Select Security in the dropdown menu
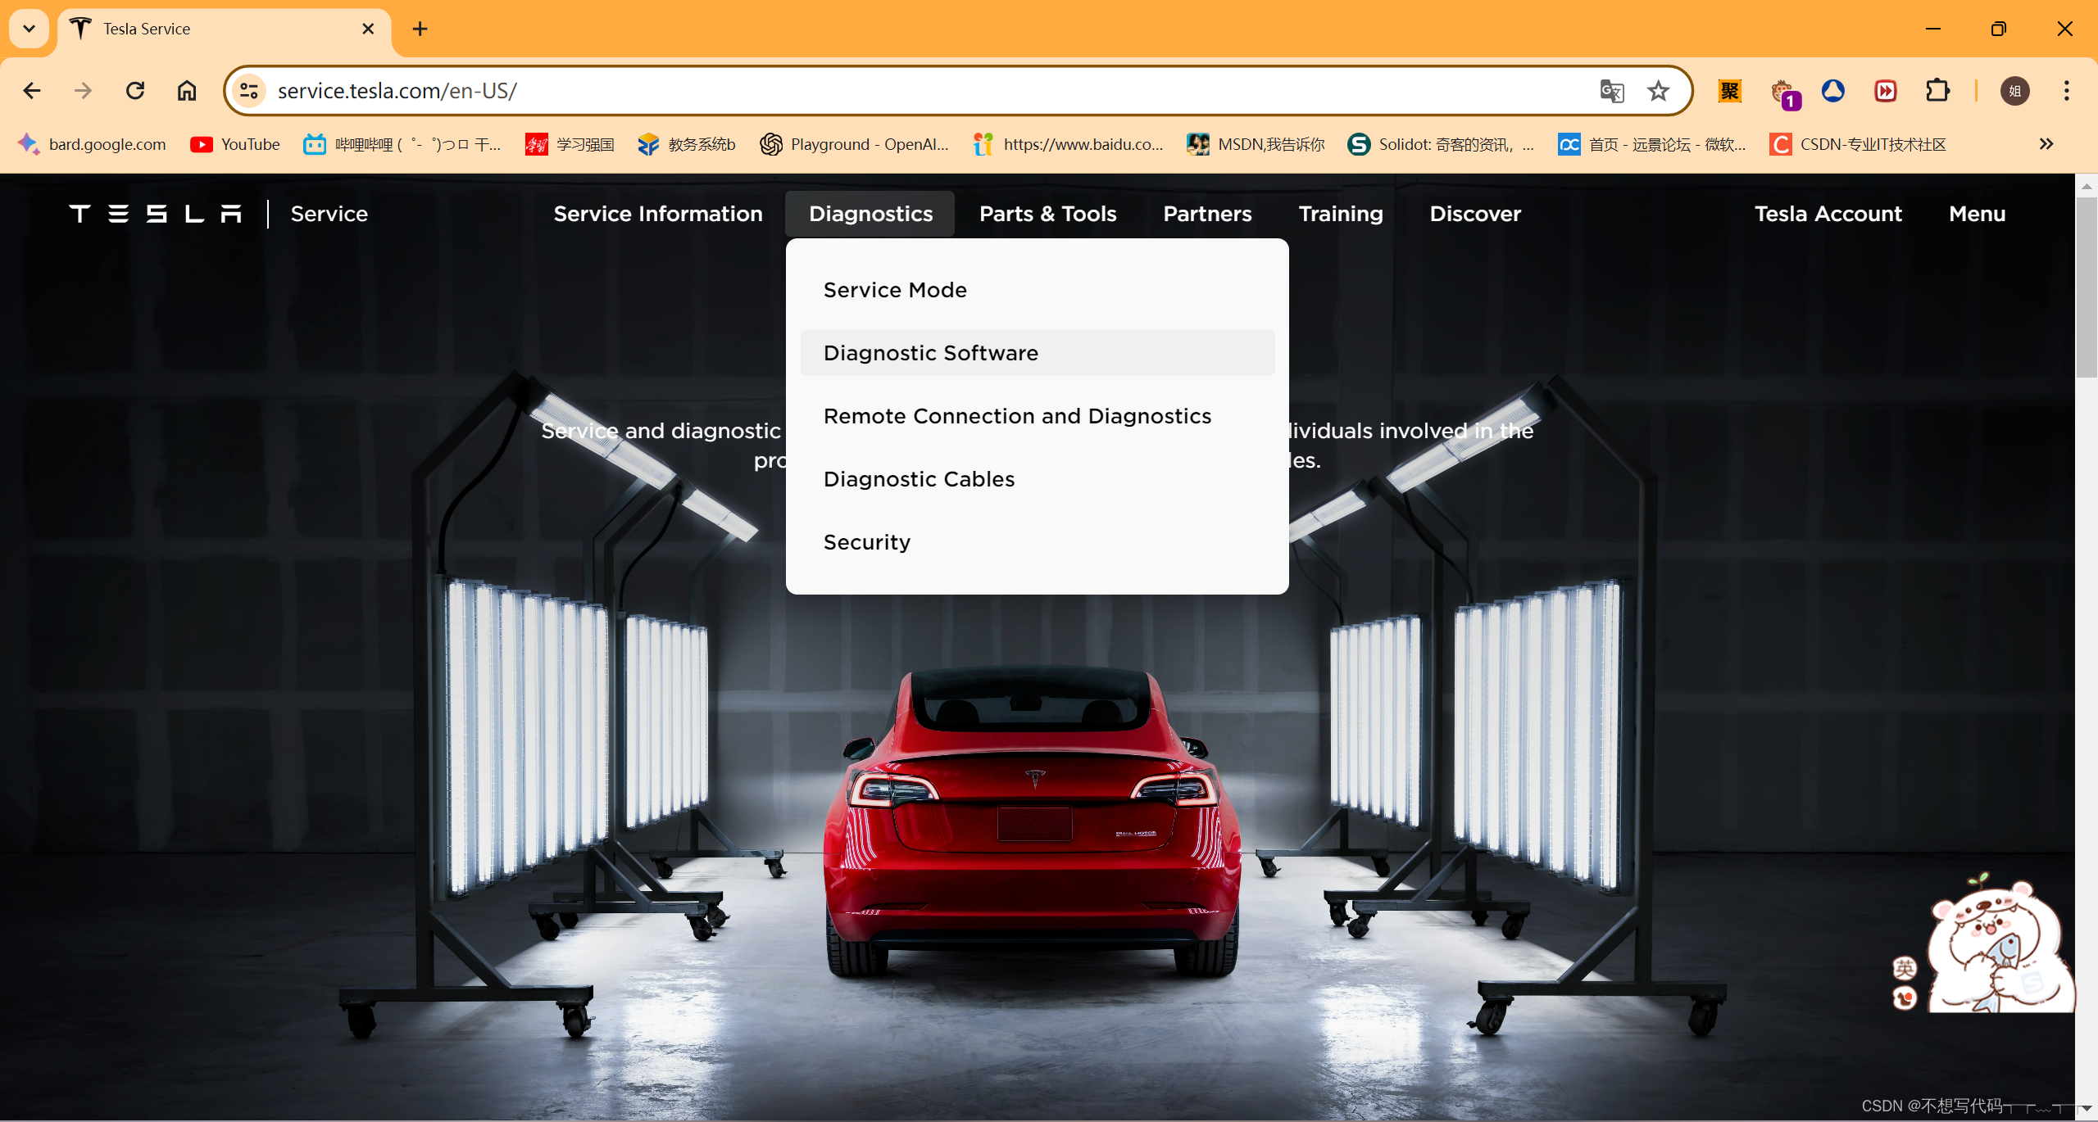Screen dimensions: 2098x1122 (x=867, y=542)
